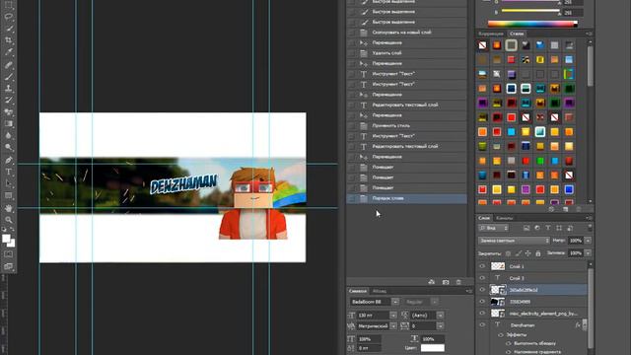The width and height of the screenshot is (631, 355).
Task: Select history state Применить стиль
Action: (407, 125)
